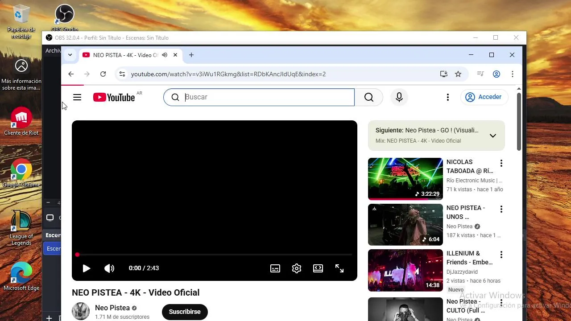Reload the YouTube page

click(103, 74)
